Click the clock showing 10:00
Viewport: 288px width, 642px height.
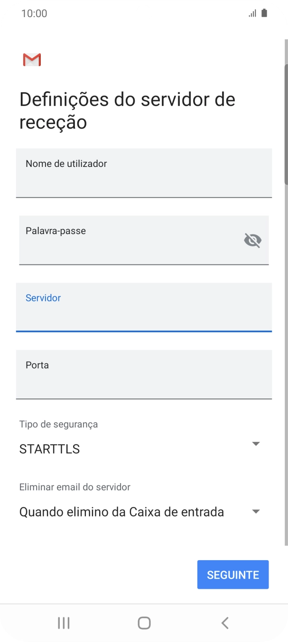click(x=34, y=13)
